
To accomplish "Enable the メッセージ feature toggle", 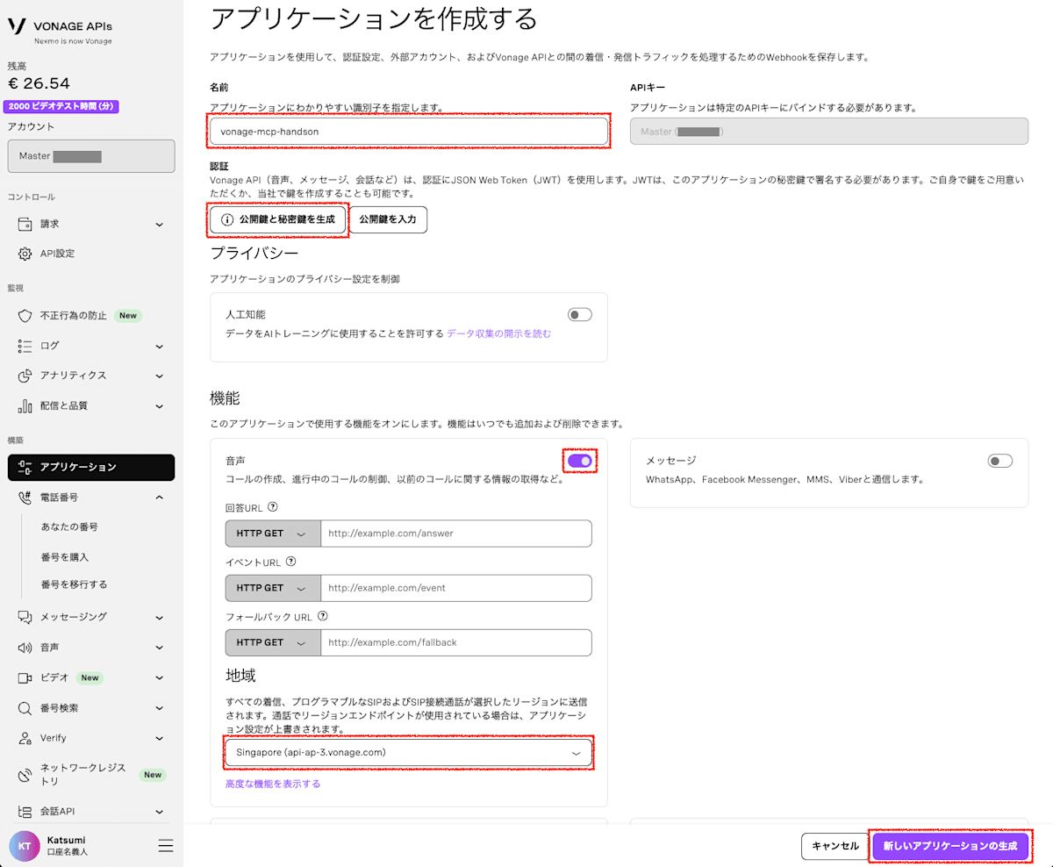I will [x=999, y=460].
